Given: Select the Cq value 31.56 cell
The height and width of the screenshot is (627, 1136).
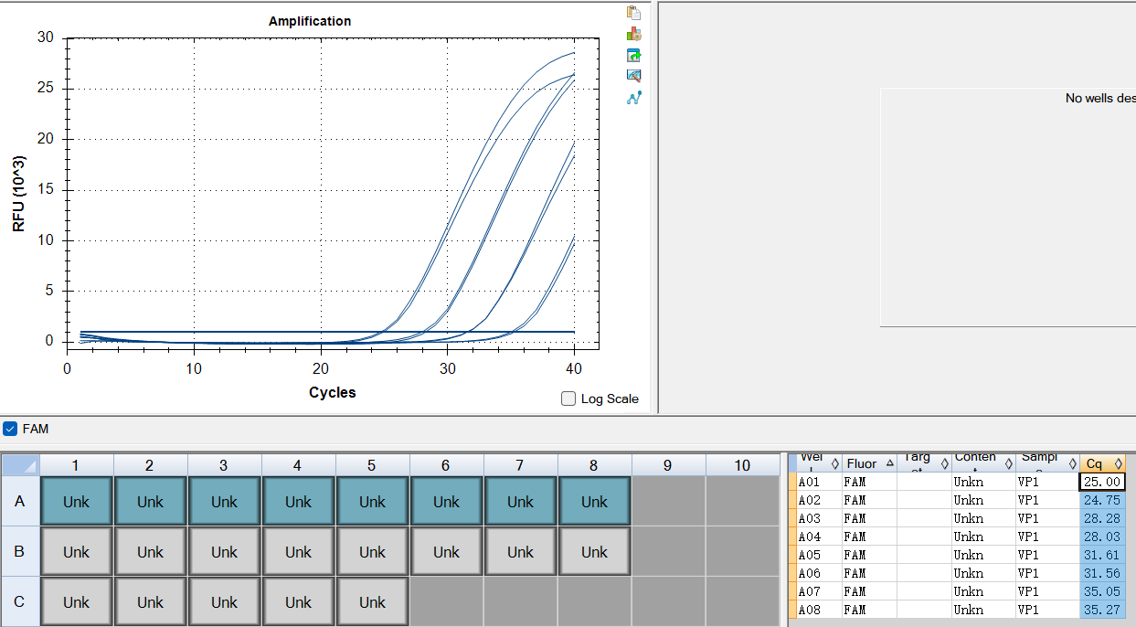Looking at the screenshot, I should (x=1102, y=573).
